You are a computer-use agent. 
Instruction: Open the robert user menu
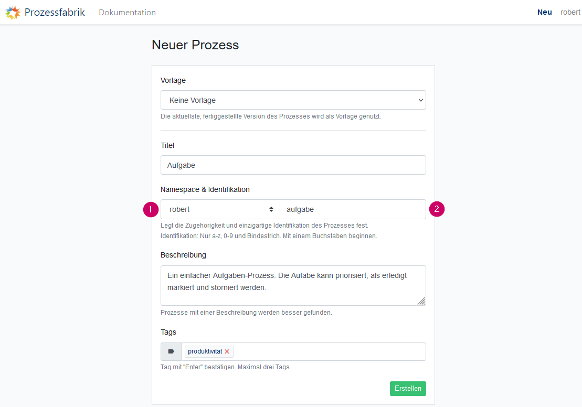[570, 12]
